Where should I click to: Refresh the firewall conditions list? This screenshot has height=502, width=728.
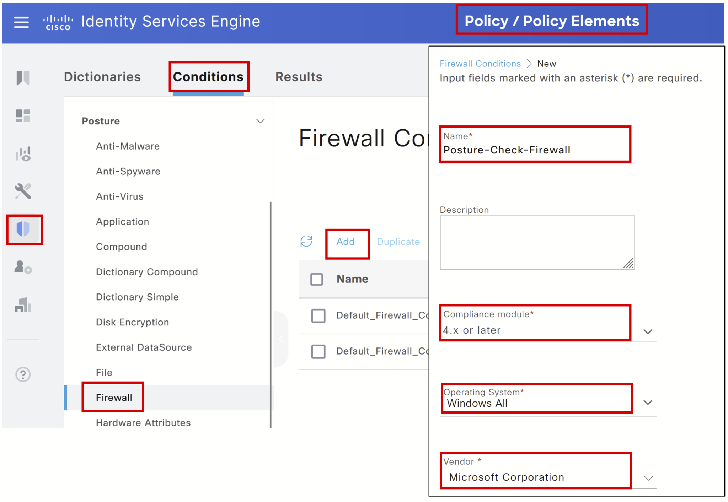[x=306, y=241]
